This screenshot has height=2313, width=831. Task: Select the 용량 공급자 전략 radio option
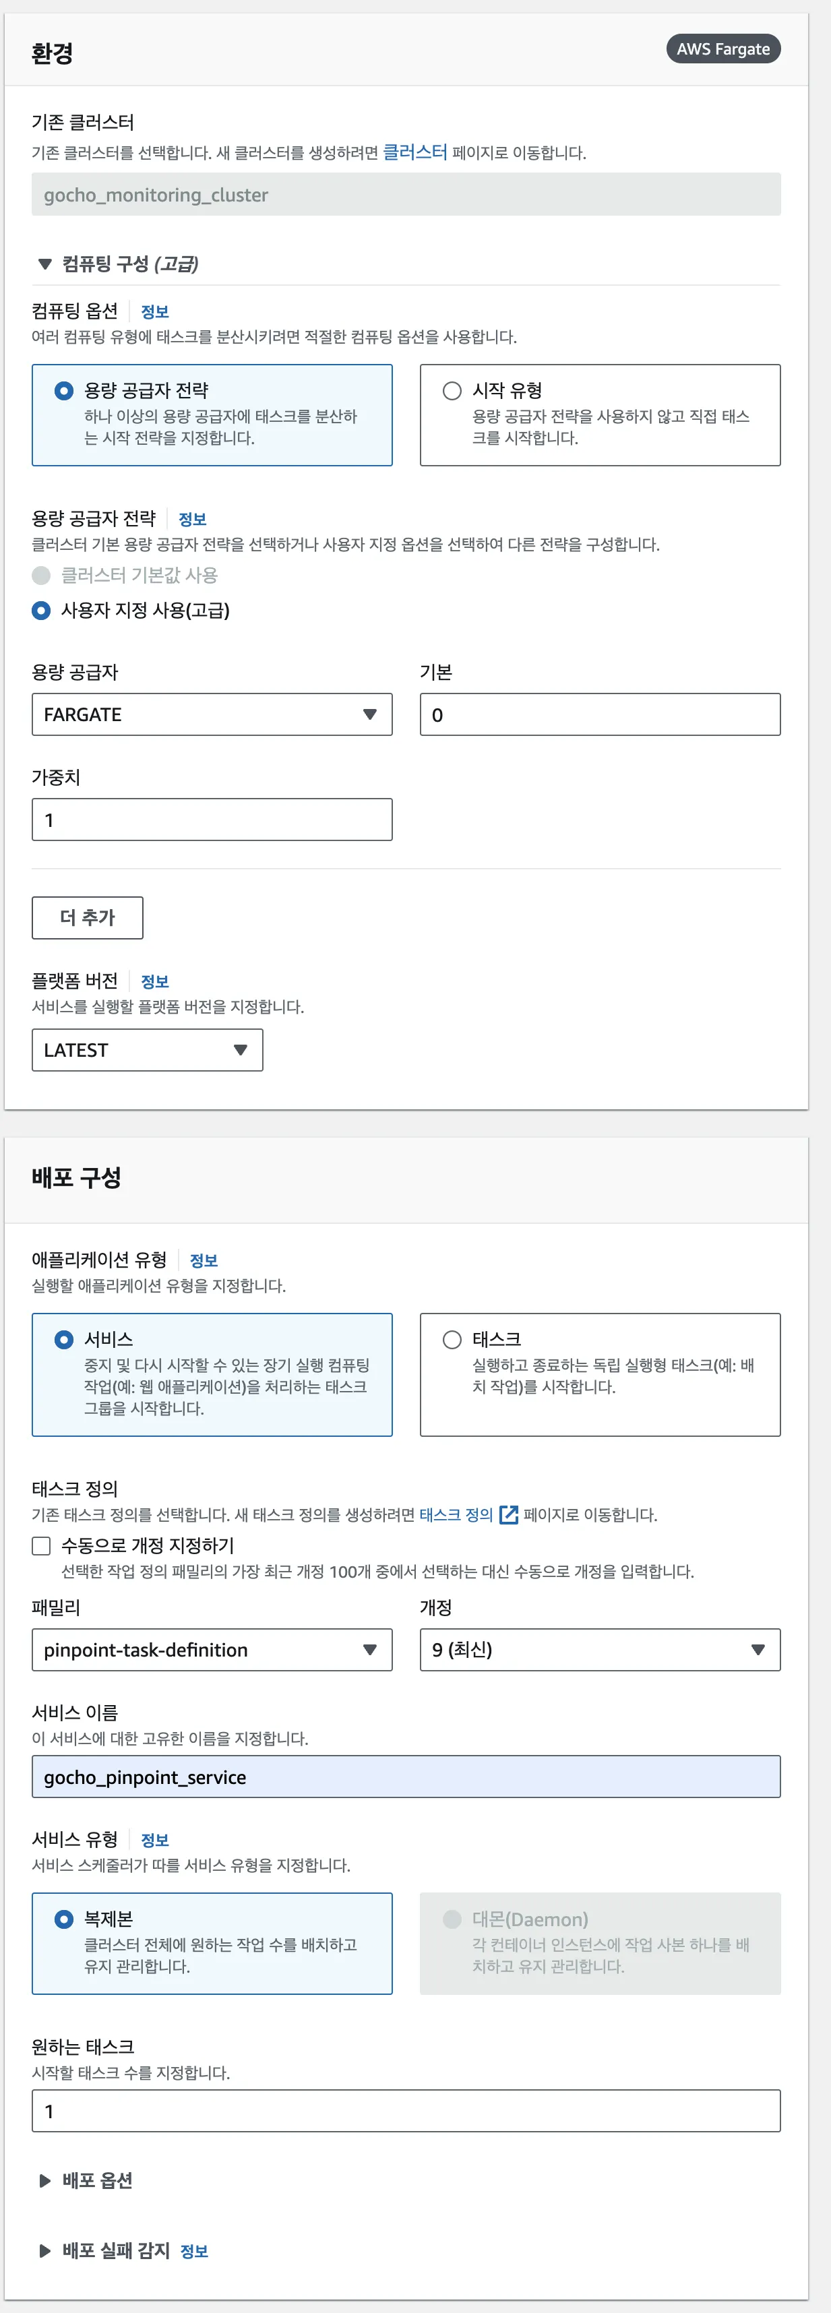64,391
